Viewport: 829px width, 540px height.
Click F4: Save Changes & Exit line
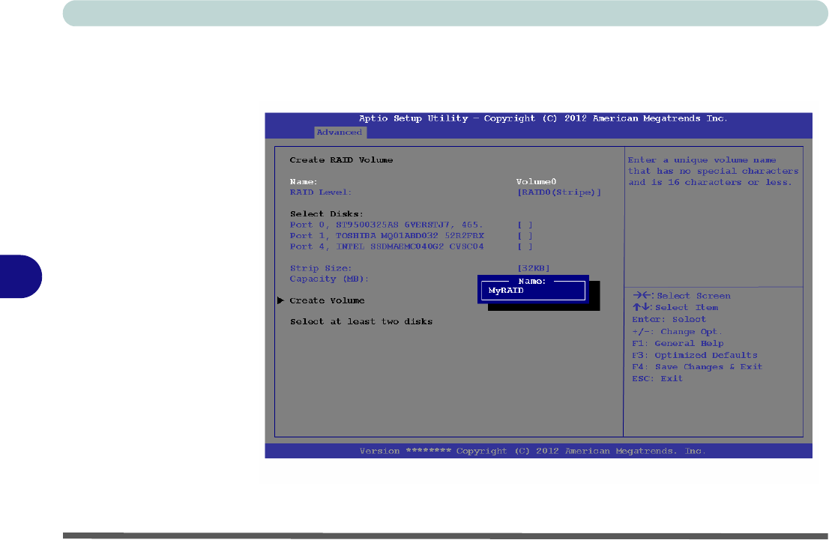[x=697, y=367]
